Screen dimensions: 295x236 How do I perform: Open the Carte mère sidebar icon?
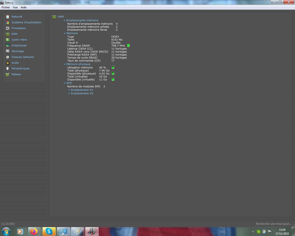8,40
